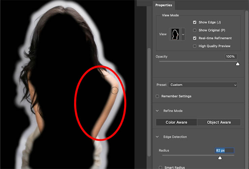Screen dimensions: 249x169
Task: Click the brush cursor on the arm
Action: 115,91
